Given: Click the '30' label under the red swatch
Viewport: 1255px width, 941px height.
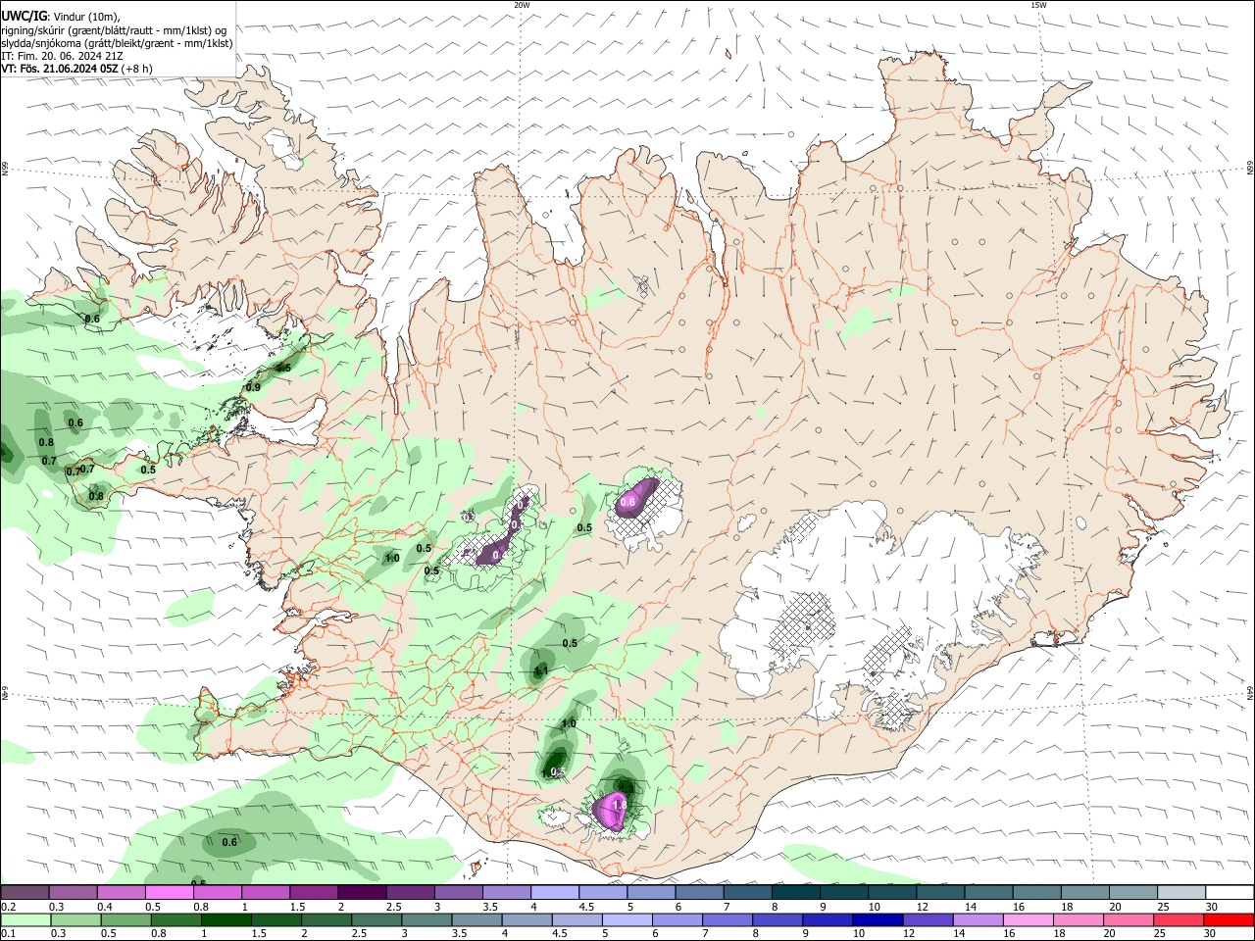Looking at the screenshot, I should (1212, 934).
